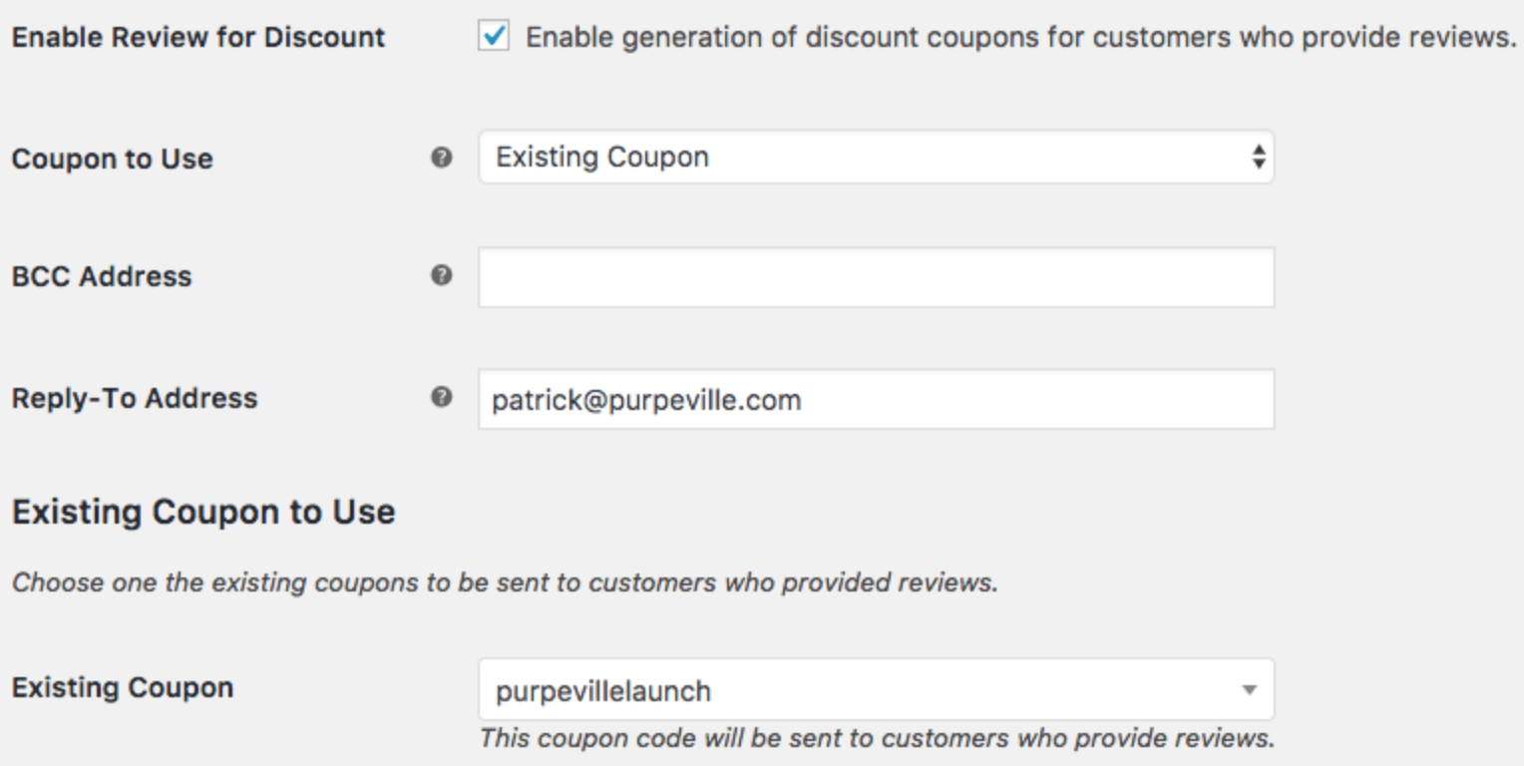Click help icon next to Coupon to Use
Viewport: 1524px width, 766px height.
tap(441, 158)
